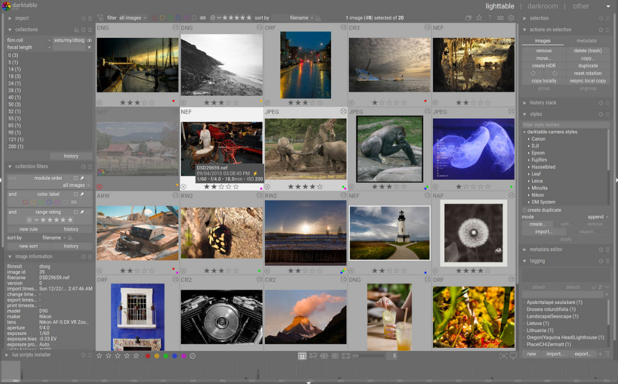Select focal length 200 (1) entry
618x384 pixels.
coord(15,146)
